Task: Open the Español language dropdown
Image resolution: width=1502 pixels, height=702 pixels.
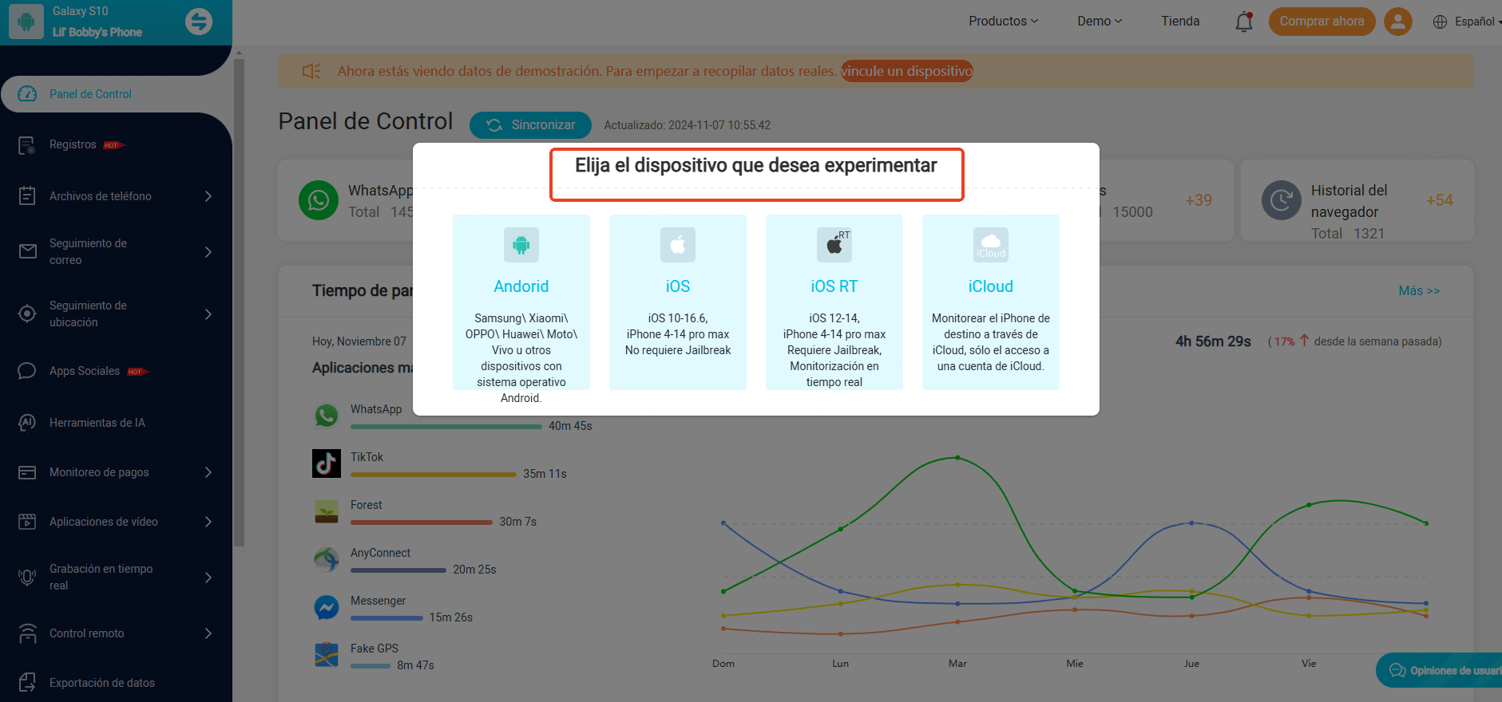Action: point(1477,22)
